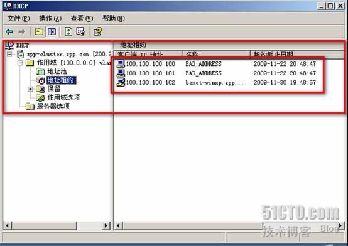
Task: Click the Back arrow toolbar icon
Action: pyautogui.click(x=9, y=32)
